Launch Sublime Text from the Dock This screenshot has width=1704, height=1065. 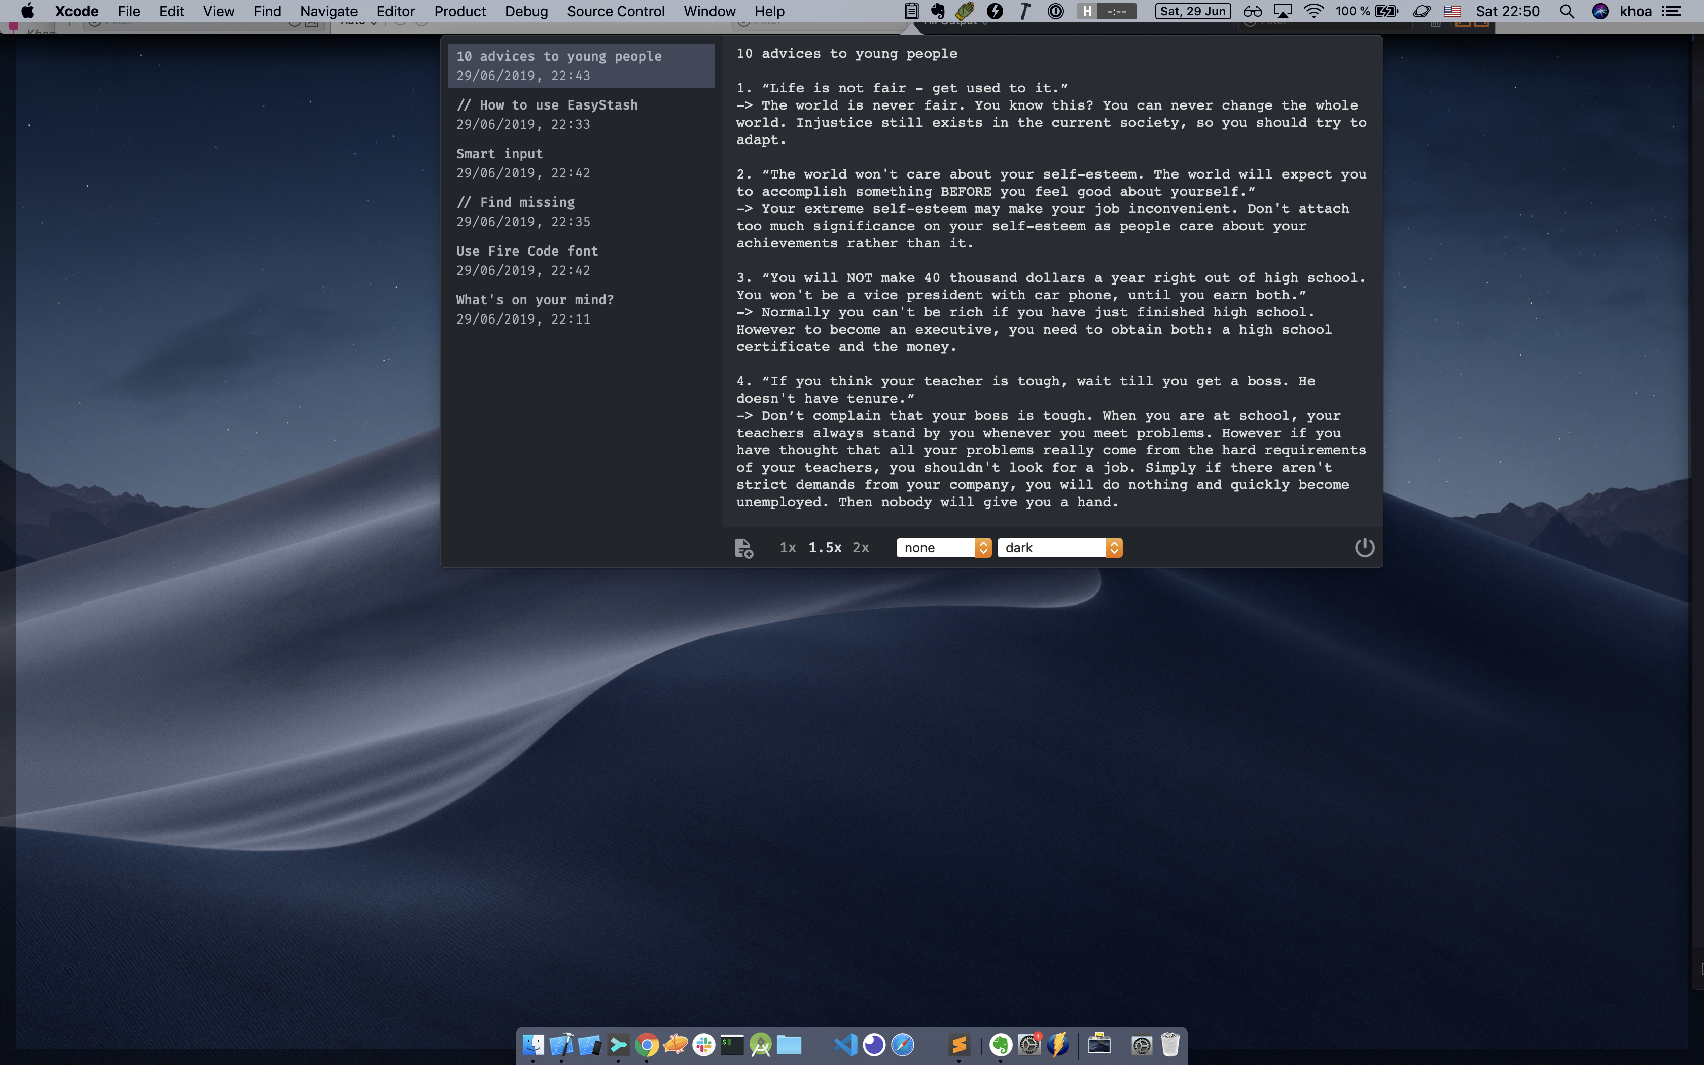coord(959,1045)
